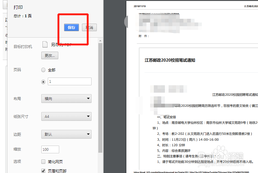The height and width of the screenshot is (173, 258).
Task: Click the print panel scrollbar up arrow
Action: 100,41
